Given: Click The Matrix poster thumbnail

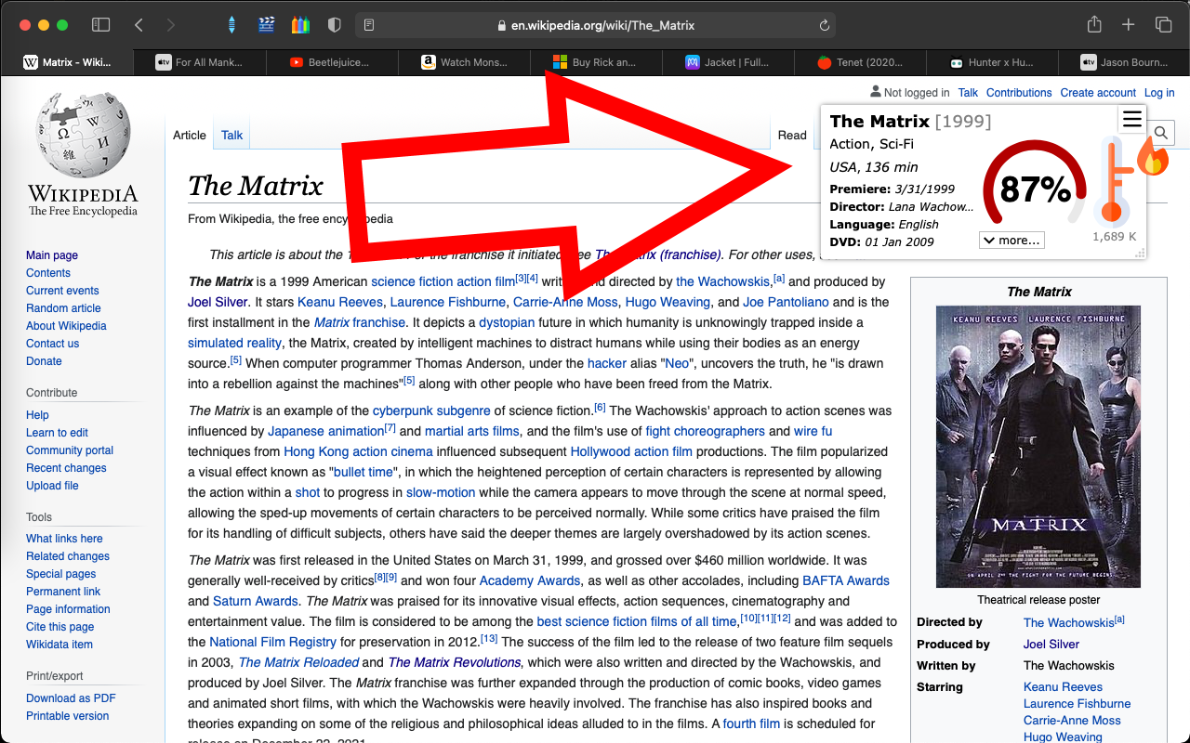Looking at the screenshot, I should click(x=1038, y=447).
